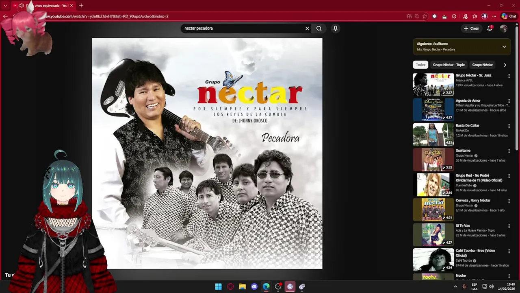Show hidden system tray icons
Image resolution: width=520 pixels, height=293 pixels.
tap(455, 286)
